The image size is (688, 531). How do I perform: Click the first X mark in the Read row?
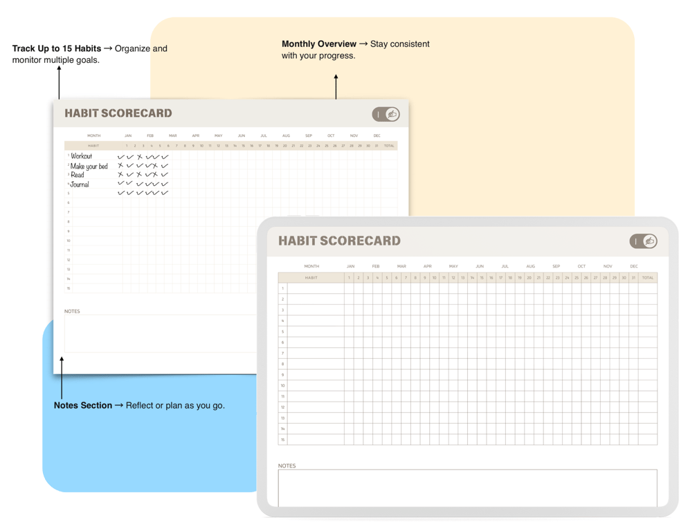tap(120, 174)
